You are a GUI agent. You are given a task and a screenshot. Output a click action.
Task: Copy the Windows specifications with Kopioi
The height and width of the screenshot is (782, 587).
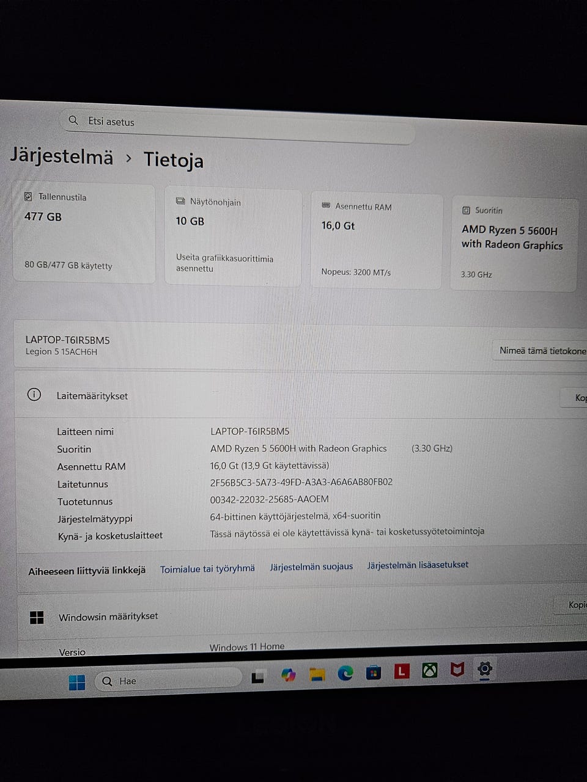(x=571, y=605)
